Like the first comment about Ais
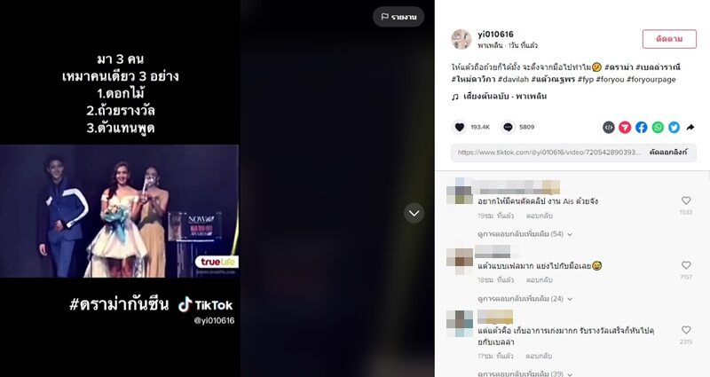The image size is (710, 377). (686, 200)
